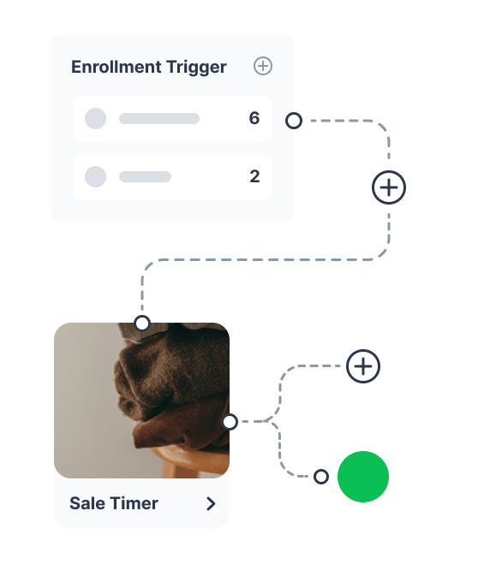Click the short placeholder bar in the second row
The height and width of the screenshot is (564, 478).
click(145, 176)
